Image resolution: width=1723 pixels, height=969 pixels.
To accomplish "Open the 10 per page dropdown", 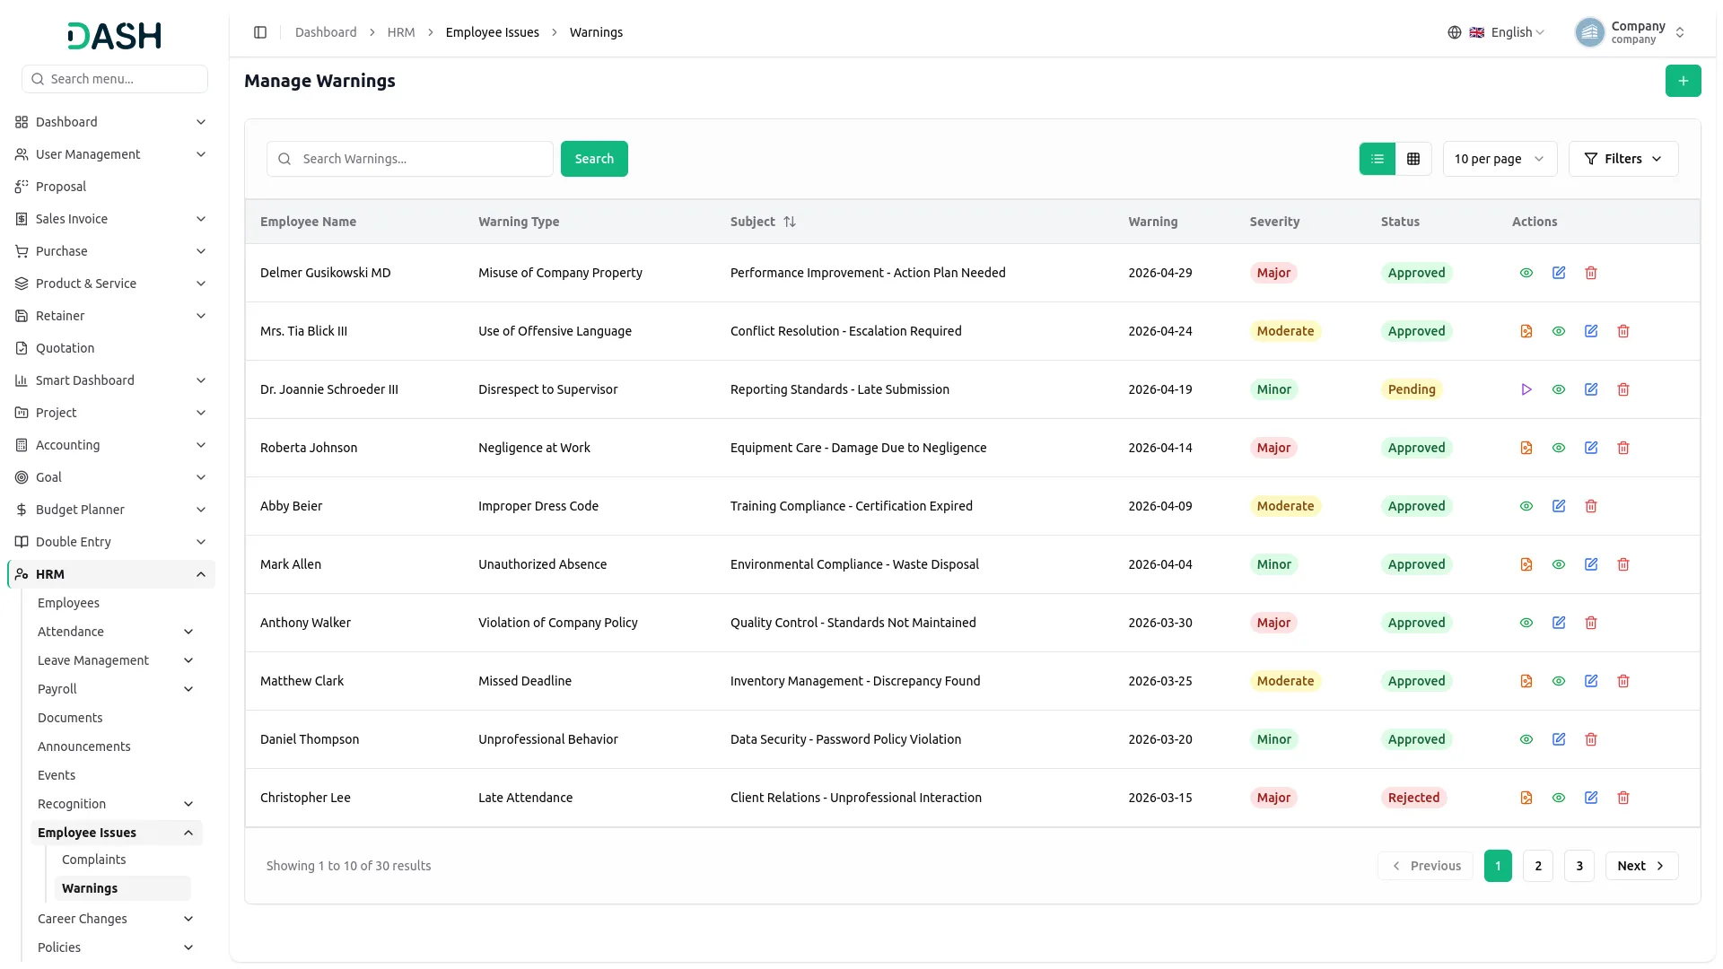I will [1500, 159].
